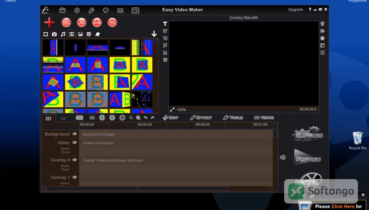Open the speech bubble feedback icon
This screenshot has width=369, height=210.
pos(106,10)
